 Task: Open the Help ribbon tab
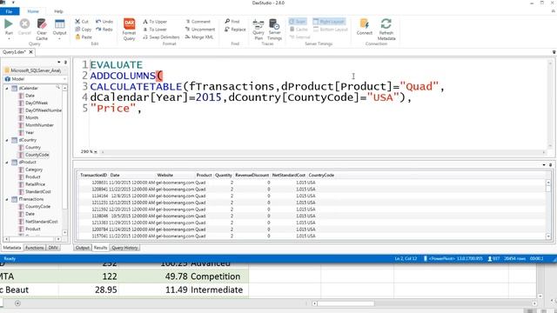[x=58, y=11]
